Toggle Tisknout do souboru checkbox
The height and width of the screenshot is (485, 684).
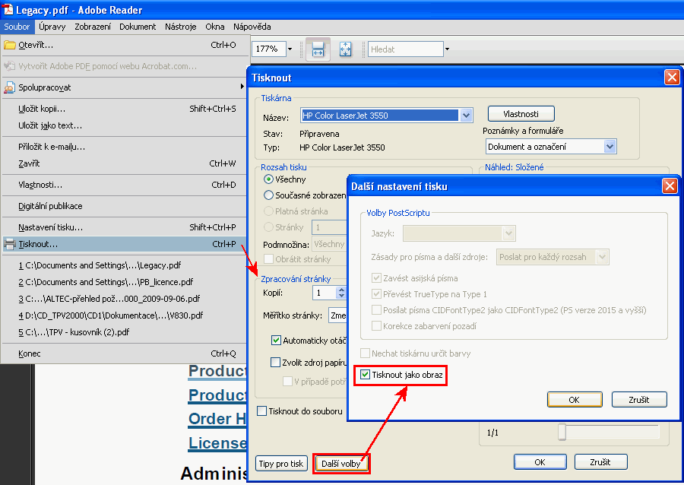point(261,411)
